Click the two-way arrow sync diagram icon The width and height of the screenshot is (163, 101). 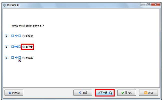[x=16, y=47]
